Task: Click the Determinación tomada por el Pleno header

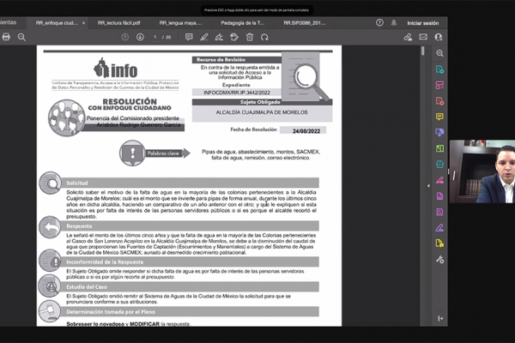Action: pos(190,312)
